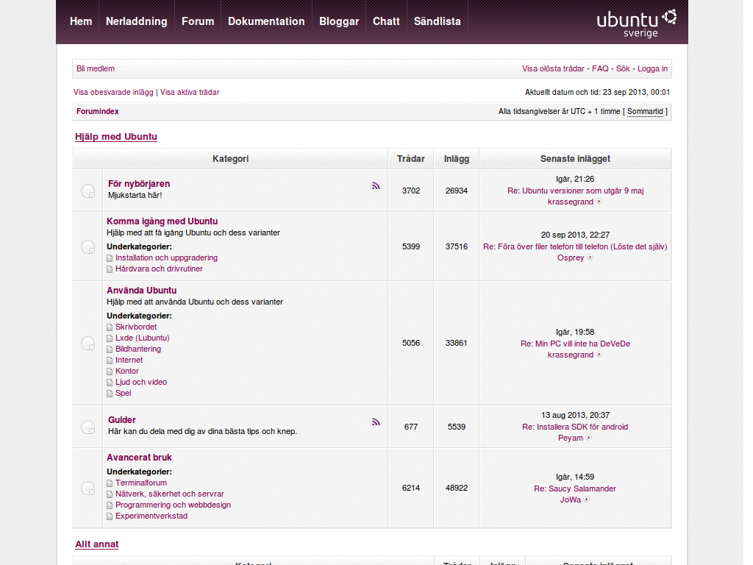Image resolution: width=753 pixels, height=565 pixels.
Task: Open the RSS feed for Guider
Action: coord(376,422)
